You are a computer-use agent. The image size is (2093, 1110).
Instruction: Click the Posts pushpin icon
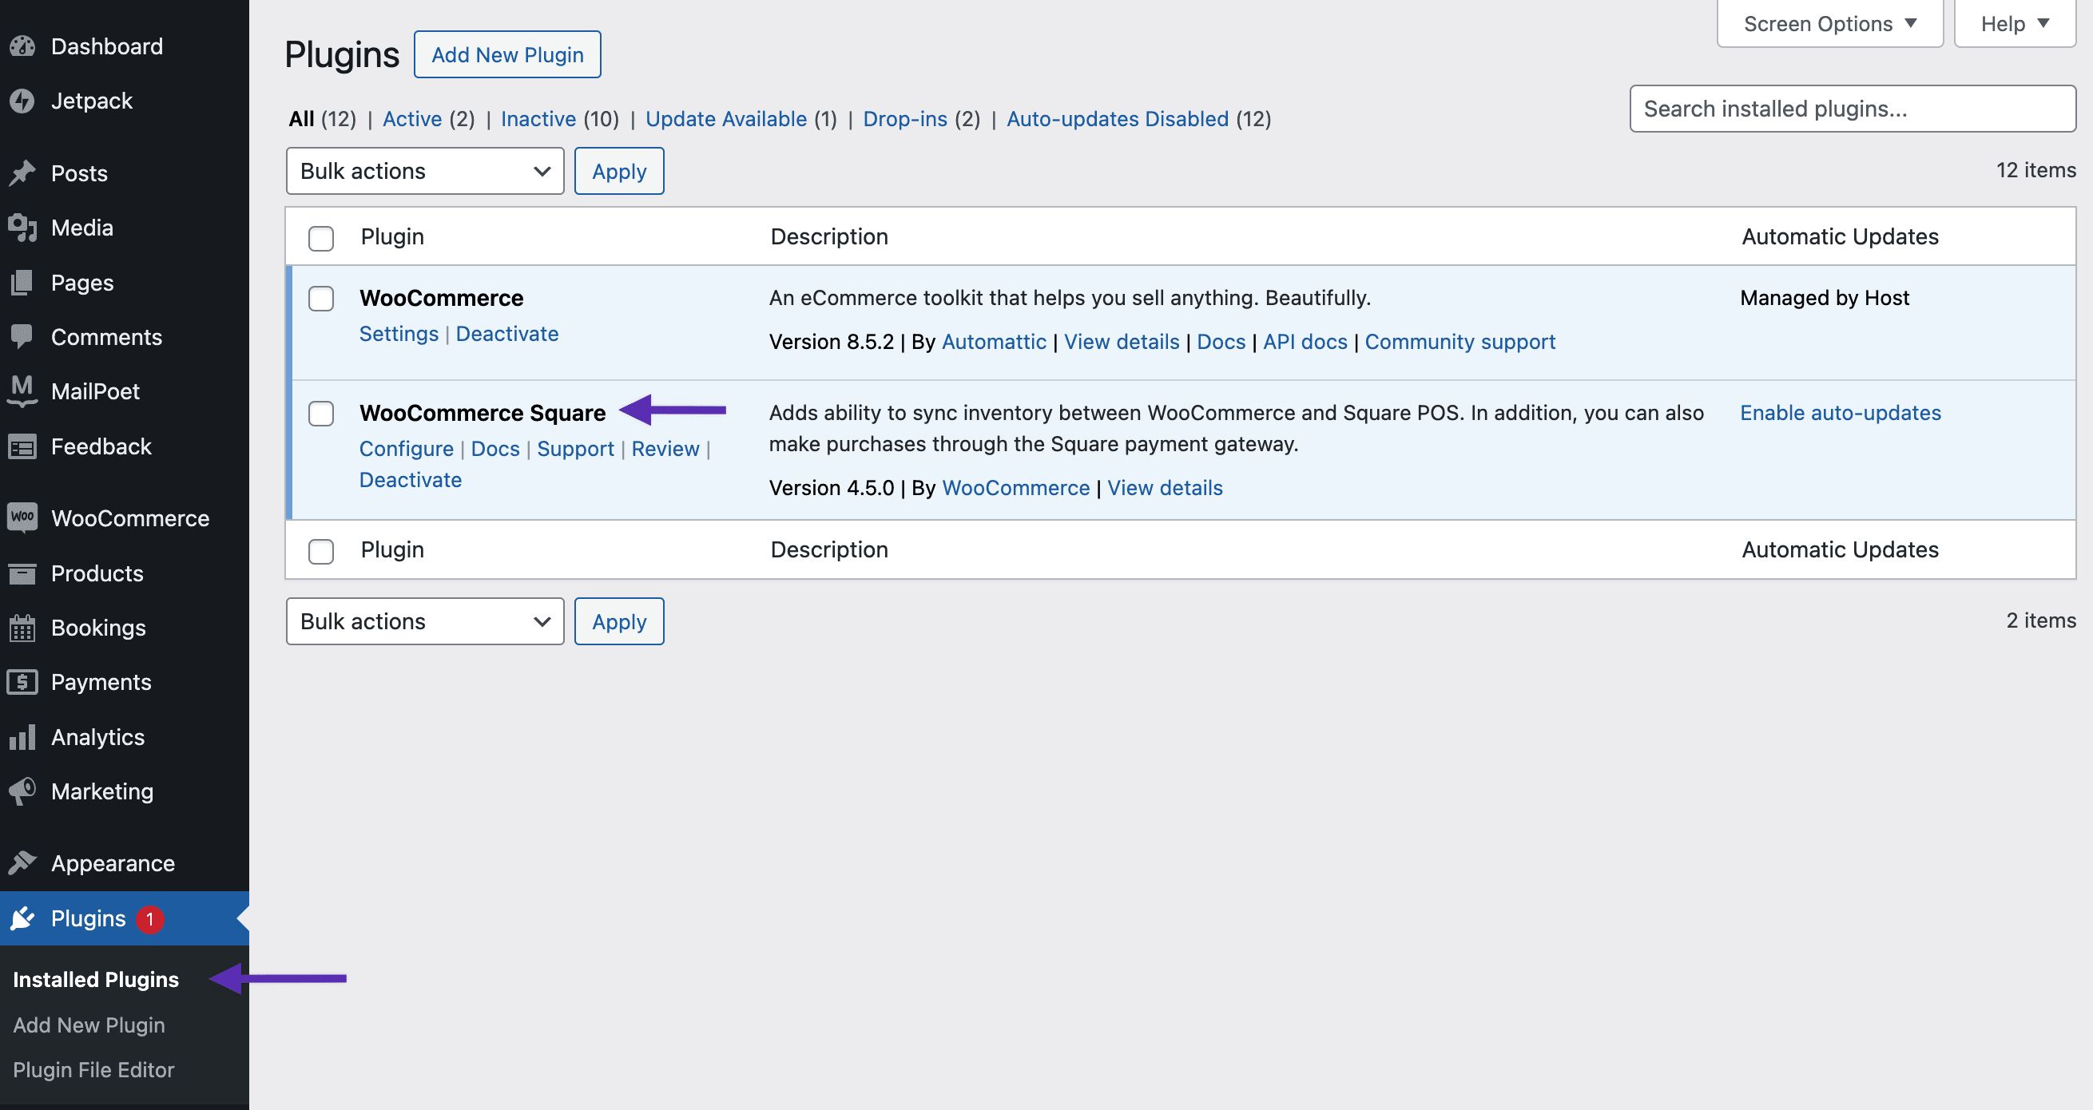point(22,173)
